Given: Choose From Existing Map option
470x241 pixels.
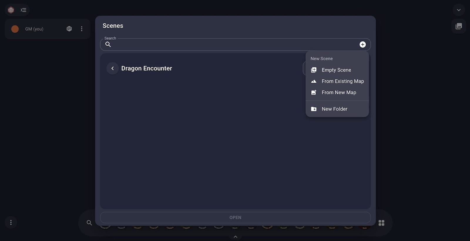Looking at the screenshot, I should (x=337, y=81).
